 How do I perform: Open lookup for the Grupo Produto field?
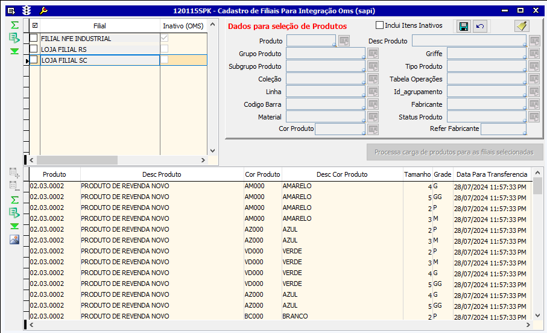coord(373,54)
